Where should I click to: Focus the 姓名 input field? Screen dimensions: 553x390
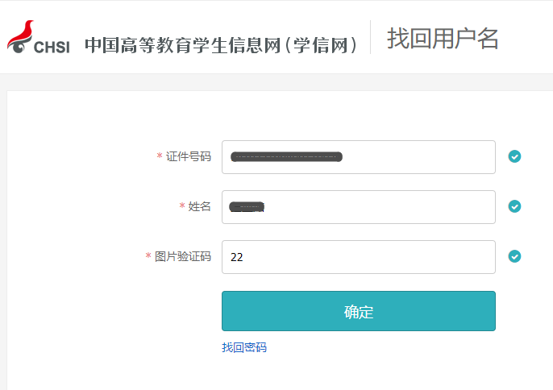(x=379, y=207)
